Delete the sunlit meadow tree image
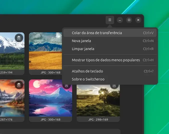 [x=114, y=86]
